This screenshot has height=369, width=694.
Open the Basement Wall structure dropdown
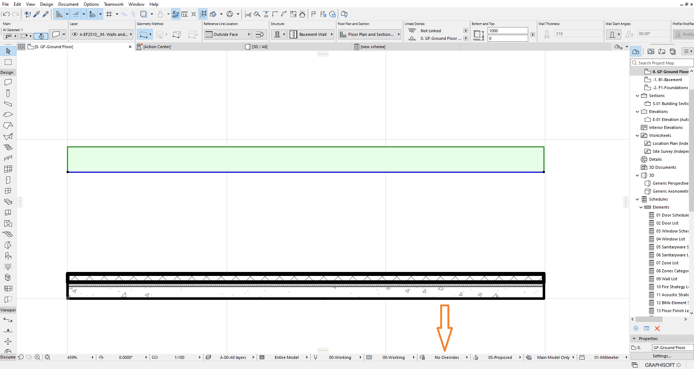tap(332, 34)
